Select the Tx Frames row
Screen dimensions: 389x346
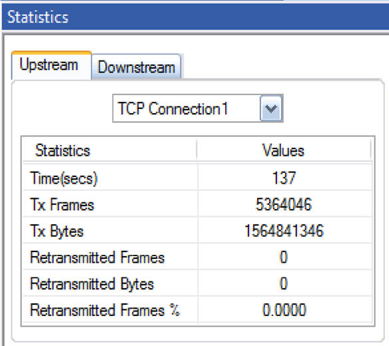point(198,204)
